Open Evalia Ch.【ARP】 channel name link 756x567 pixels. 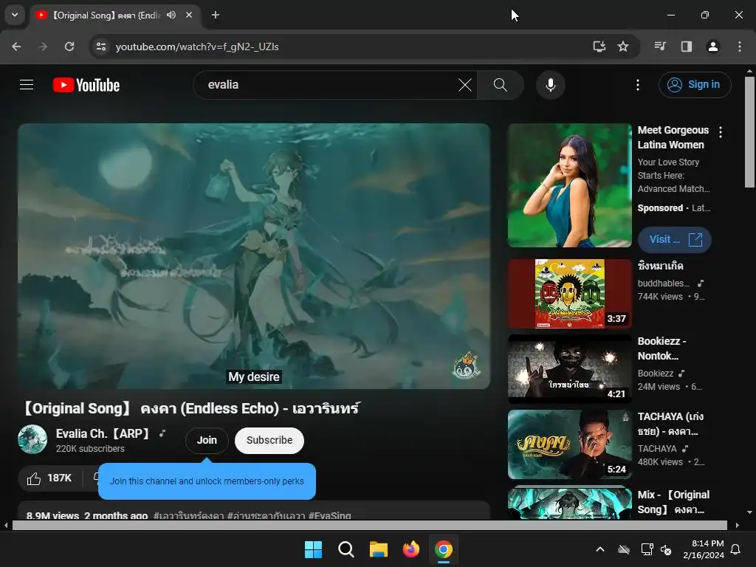[x=103, y=433]
